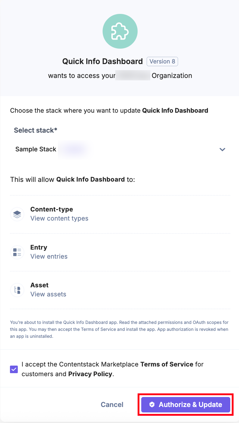Click the Asset permission section icon
The width and height of the screenshot is (239, 423).
point(17,290)
